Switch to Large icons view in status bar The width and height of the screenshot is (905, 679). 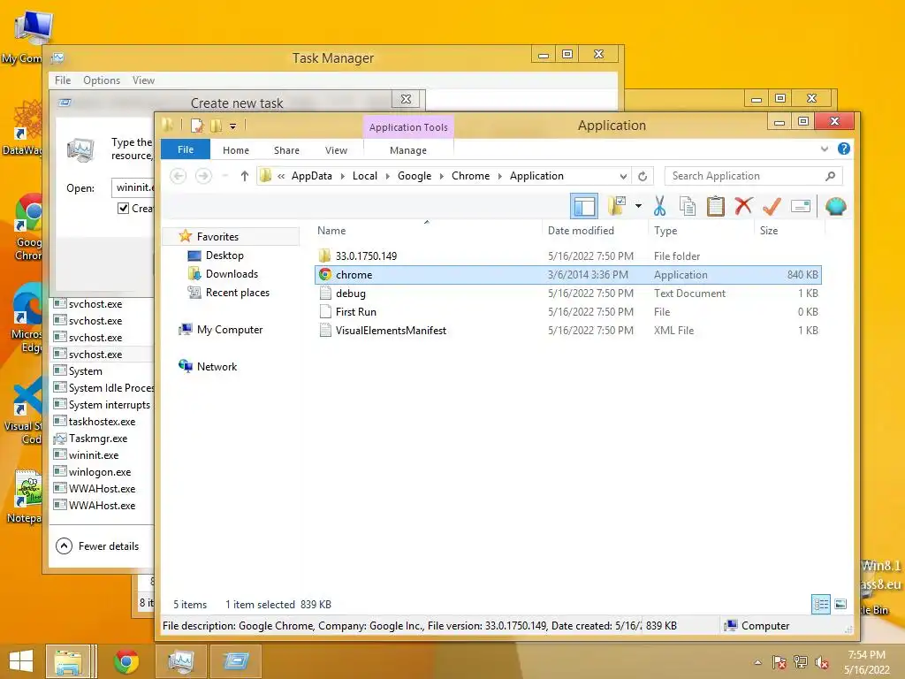841,605
